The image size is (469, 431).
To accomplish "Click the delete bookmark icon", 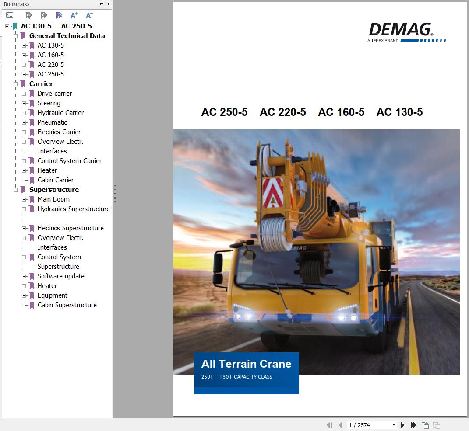I will tap(28, 15).
